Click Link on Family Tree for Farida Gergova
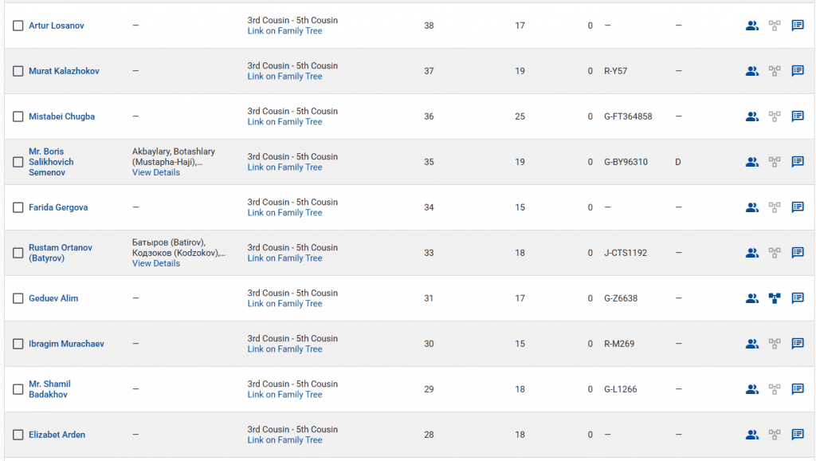 [284, 213]
